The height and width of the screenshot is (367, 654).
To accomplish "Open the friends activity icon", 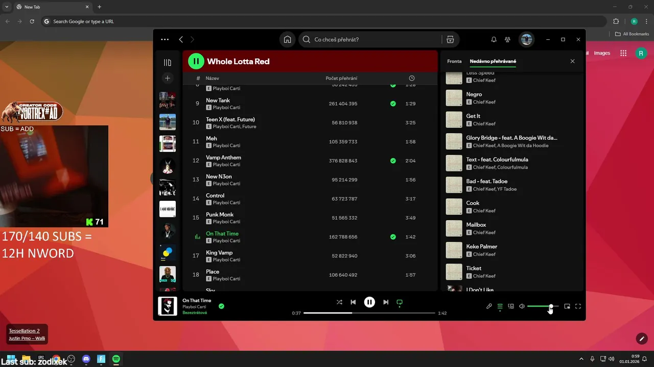I will click(x=507, y=39).
